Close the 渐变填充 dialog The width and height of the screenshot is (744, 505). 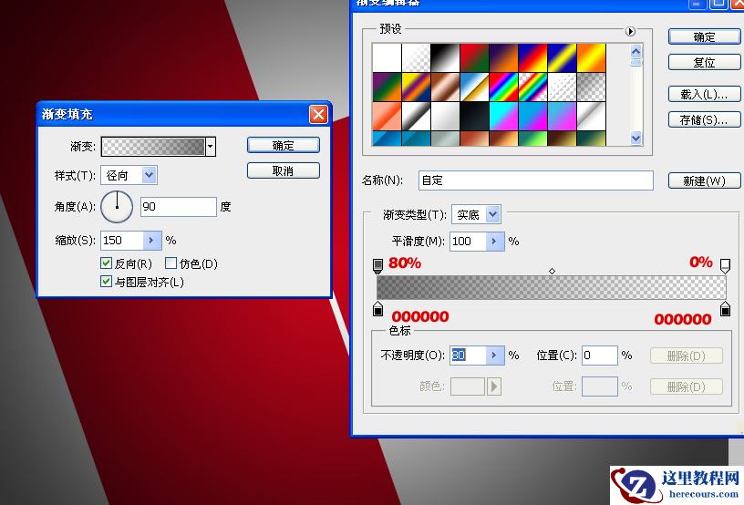[318, 114]
